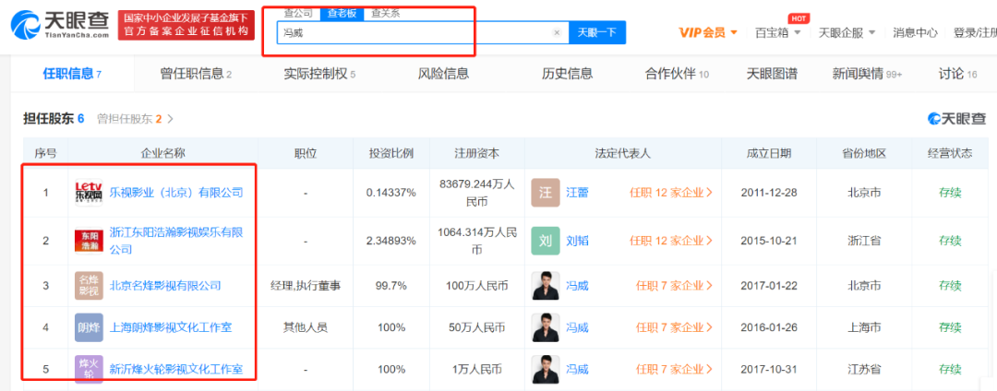The height and width of the screenshot is (391, 997).
Task: Click the 经理,执行董事 position cell
Action: tap(306, 286)
